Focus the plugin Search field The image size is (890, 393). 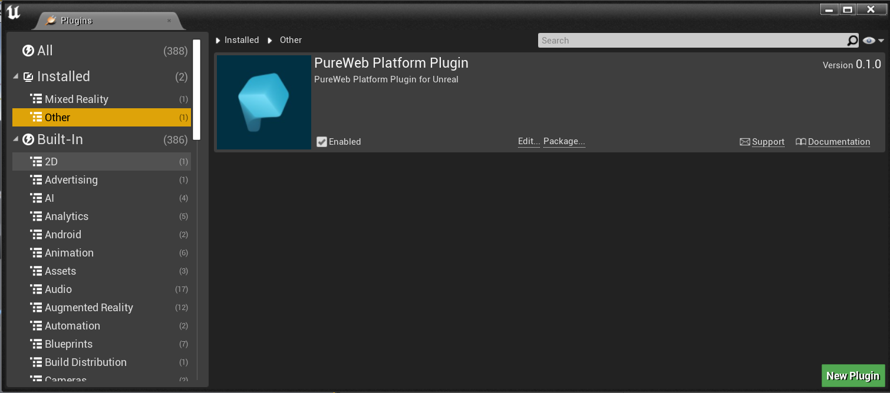(693, 41)
